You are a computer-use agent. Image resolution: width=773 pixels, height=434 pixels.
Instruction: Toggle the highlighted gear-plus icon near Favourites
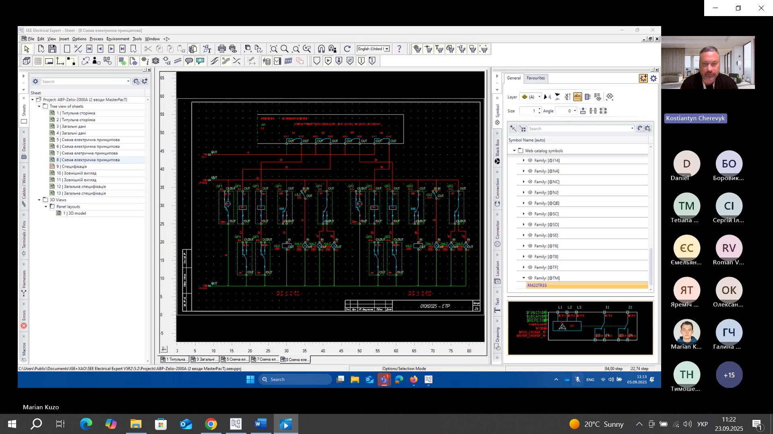coord(643,78)
